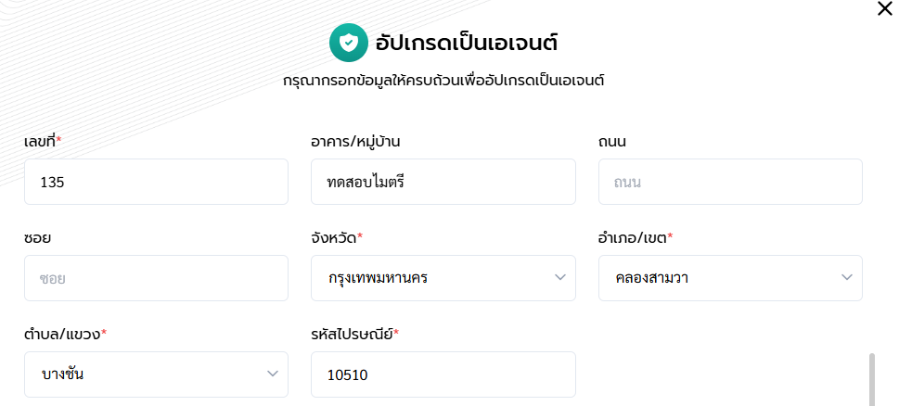899x406 pixels.
Task: Click the ซอย field label
Action: click(37, 237)
